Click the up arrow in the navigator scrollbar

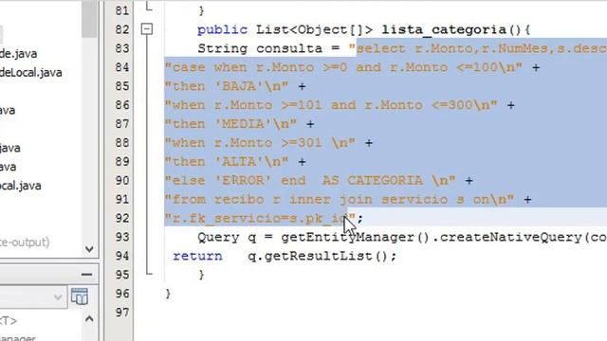pos(89,319)
